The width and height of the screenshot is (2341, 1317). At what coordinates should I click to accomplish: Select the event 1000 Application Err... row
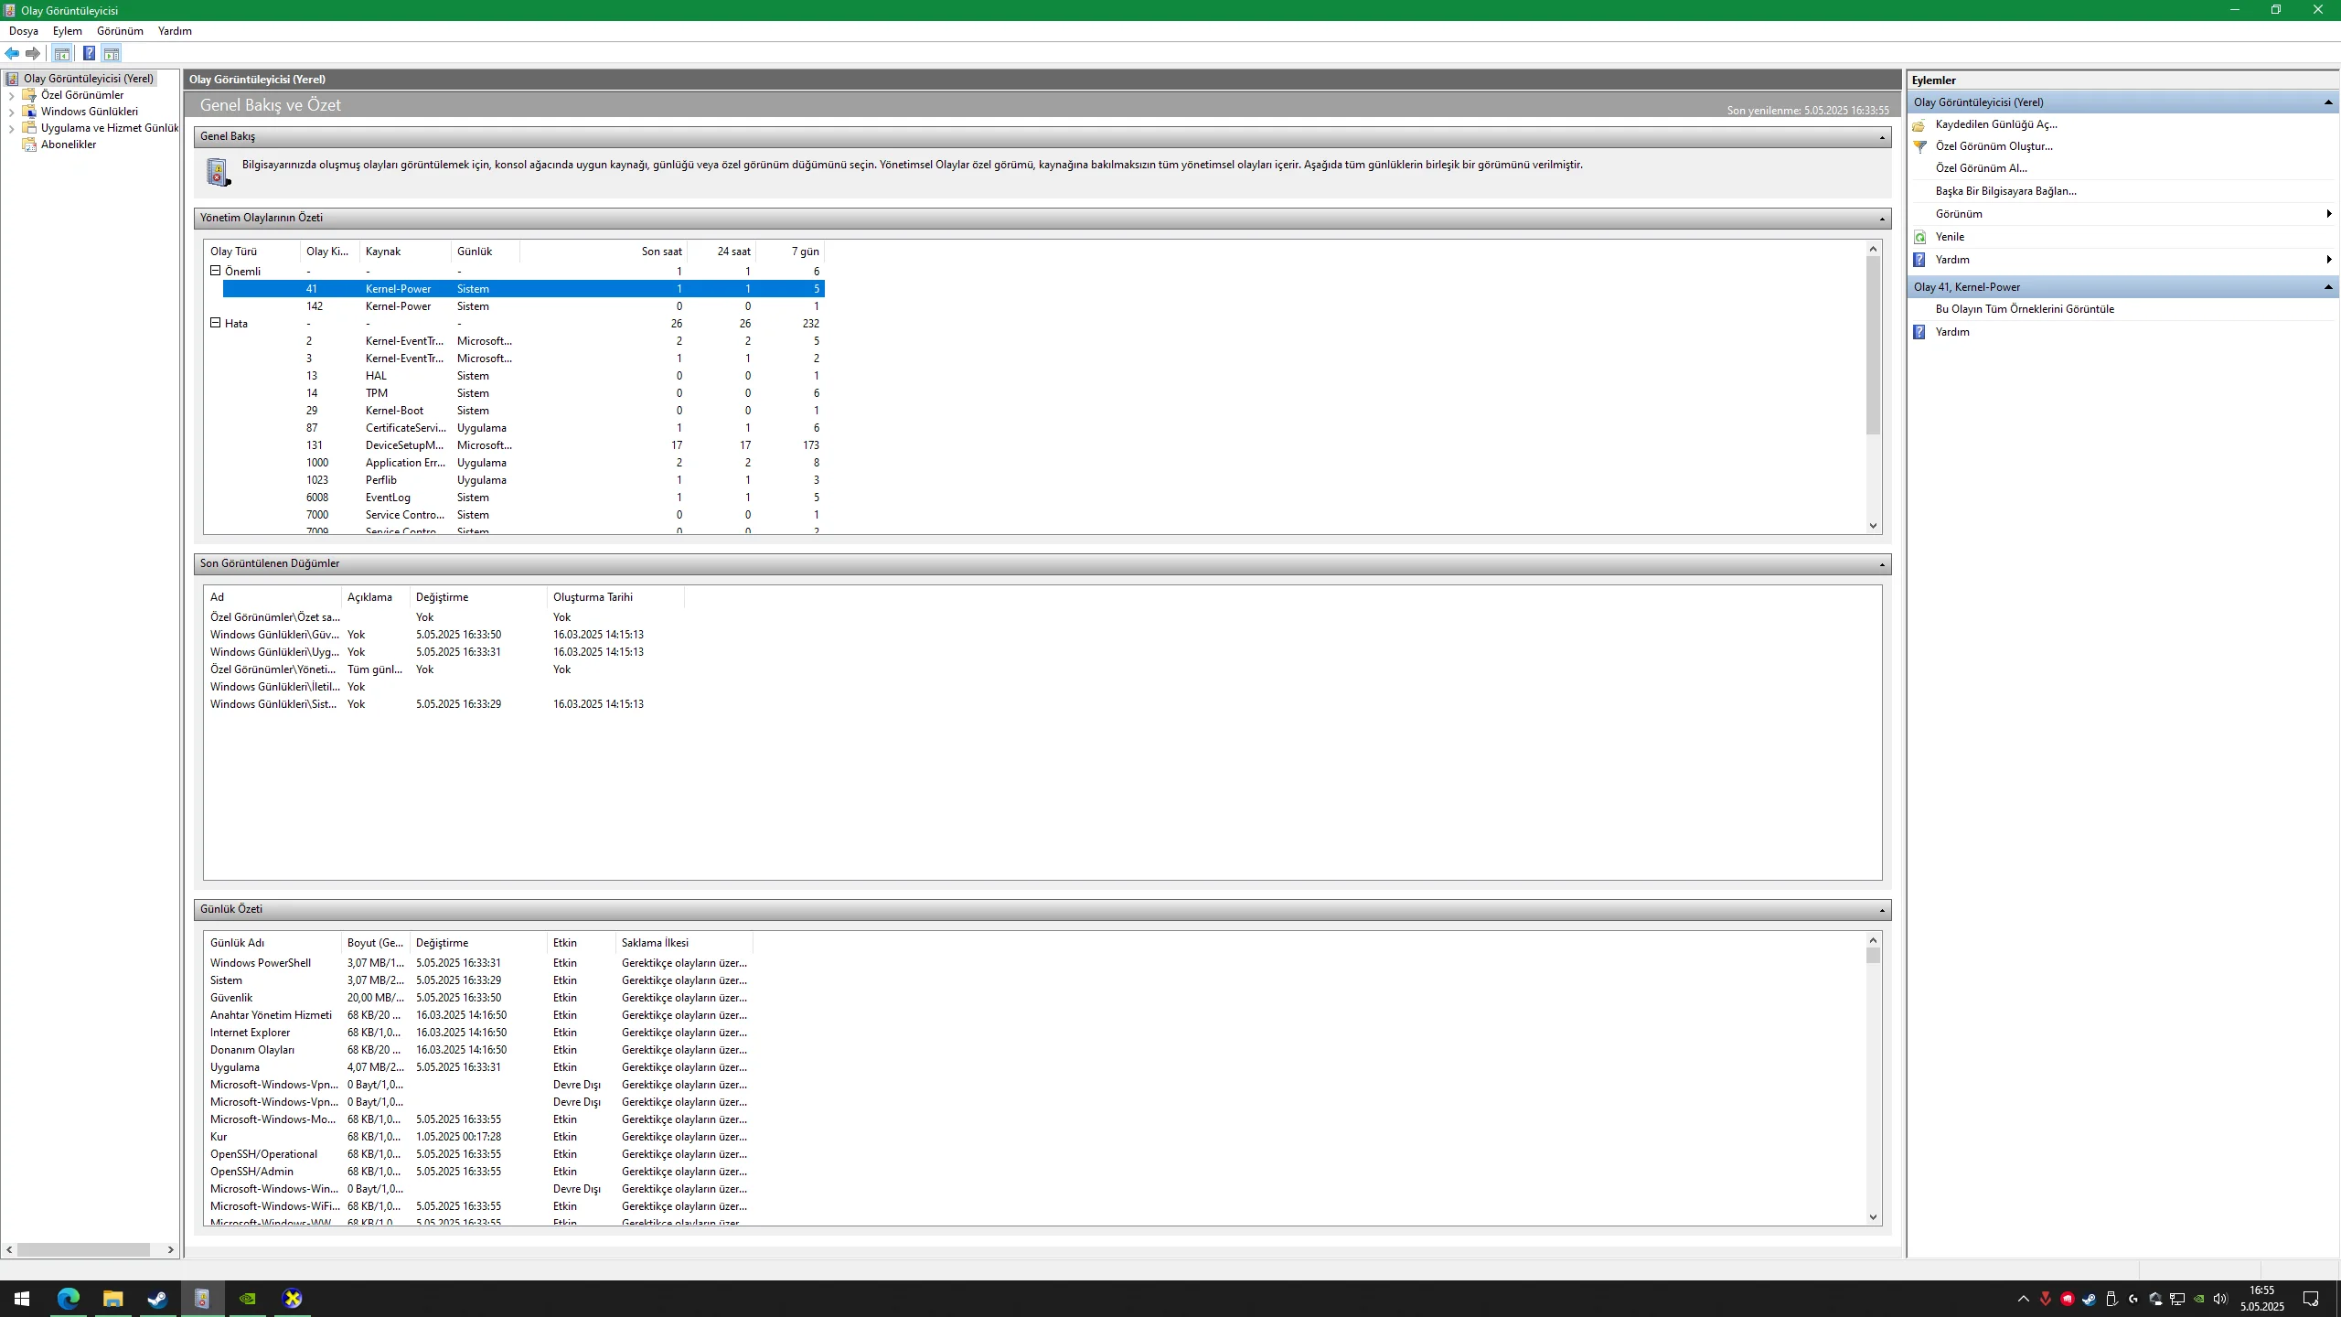pos(523,463)
